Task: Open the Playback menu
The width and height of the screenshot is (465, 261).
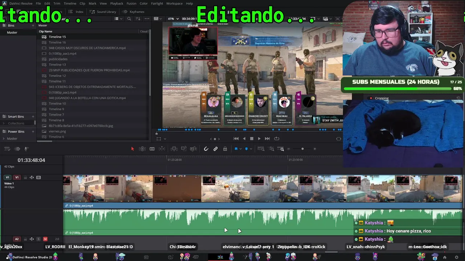Action: pos(117,4)
